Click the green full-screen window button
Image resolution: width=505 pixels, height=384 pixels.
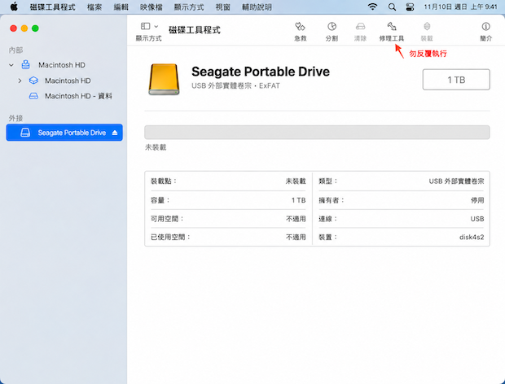pos(35,28)
